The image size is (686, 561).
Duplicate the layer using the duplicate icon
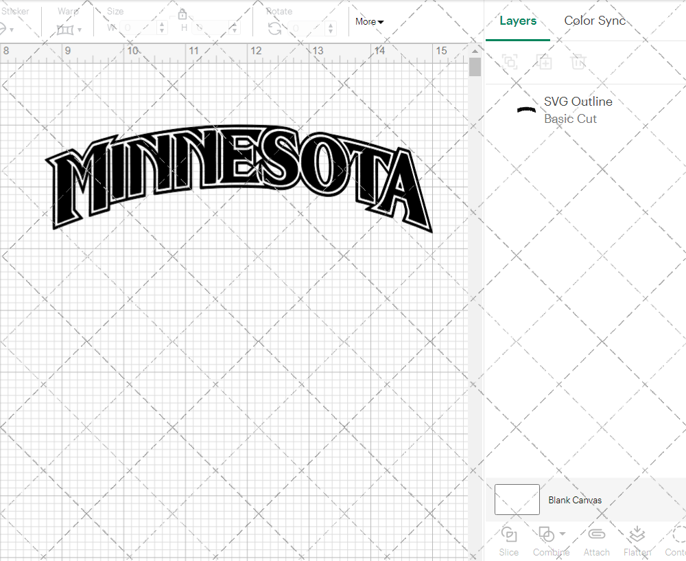coord(545,62)
